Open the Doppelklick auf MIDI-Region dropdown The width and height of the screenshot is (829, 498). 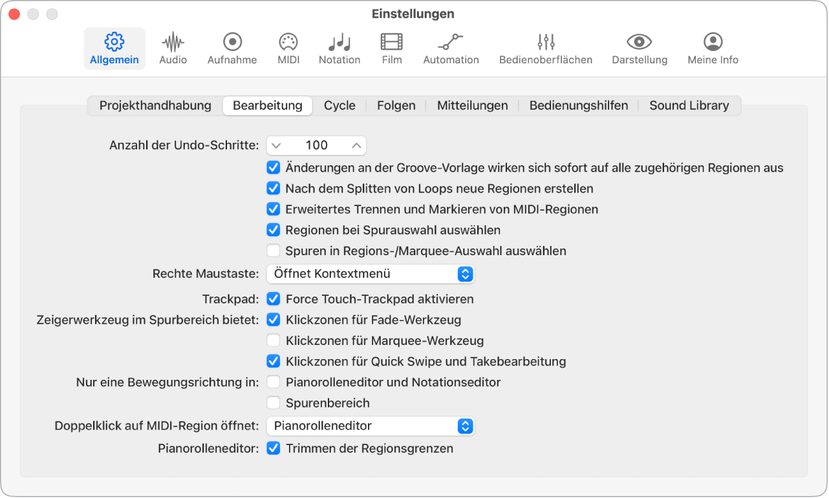pos(370,426)
